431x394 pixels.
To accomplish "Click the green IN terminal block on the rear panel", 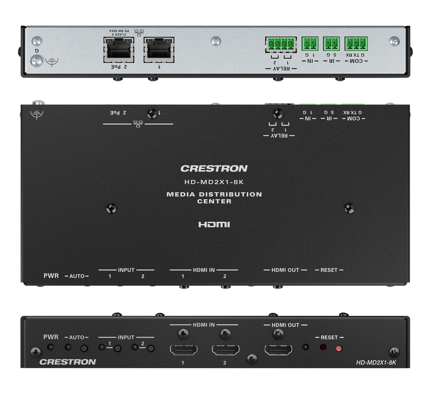I will [x=310, y=44].
